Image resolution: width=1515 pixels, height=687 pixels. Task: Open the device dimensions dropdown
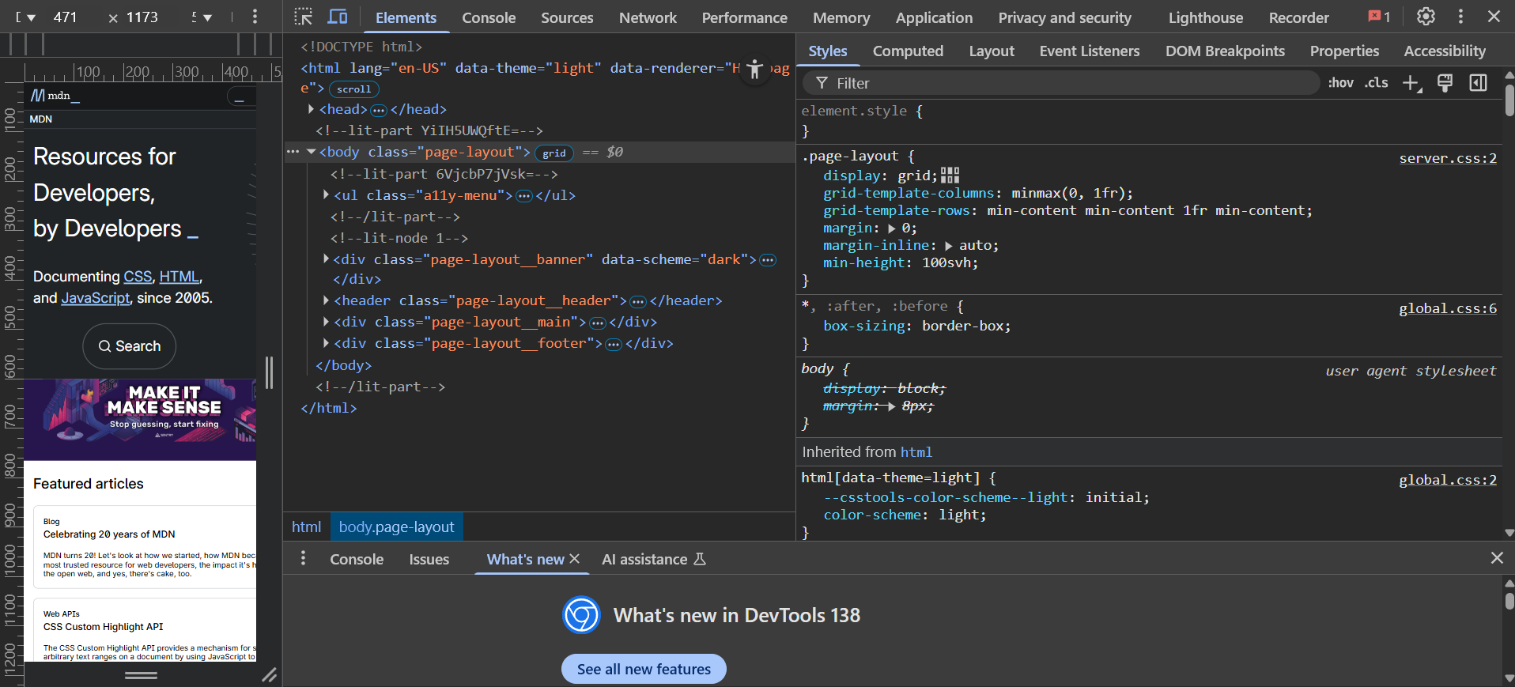[26, 17]
